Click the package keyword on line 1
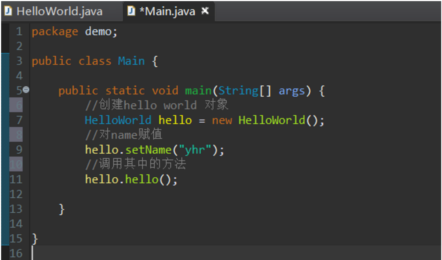 point(55,32)
